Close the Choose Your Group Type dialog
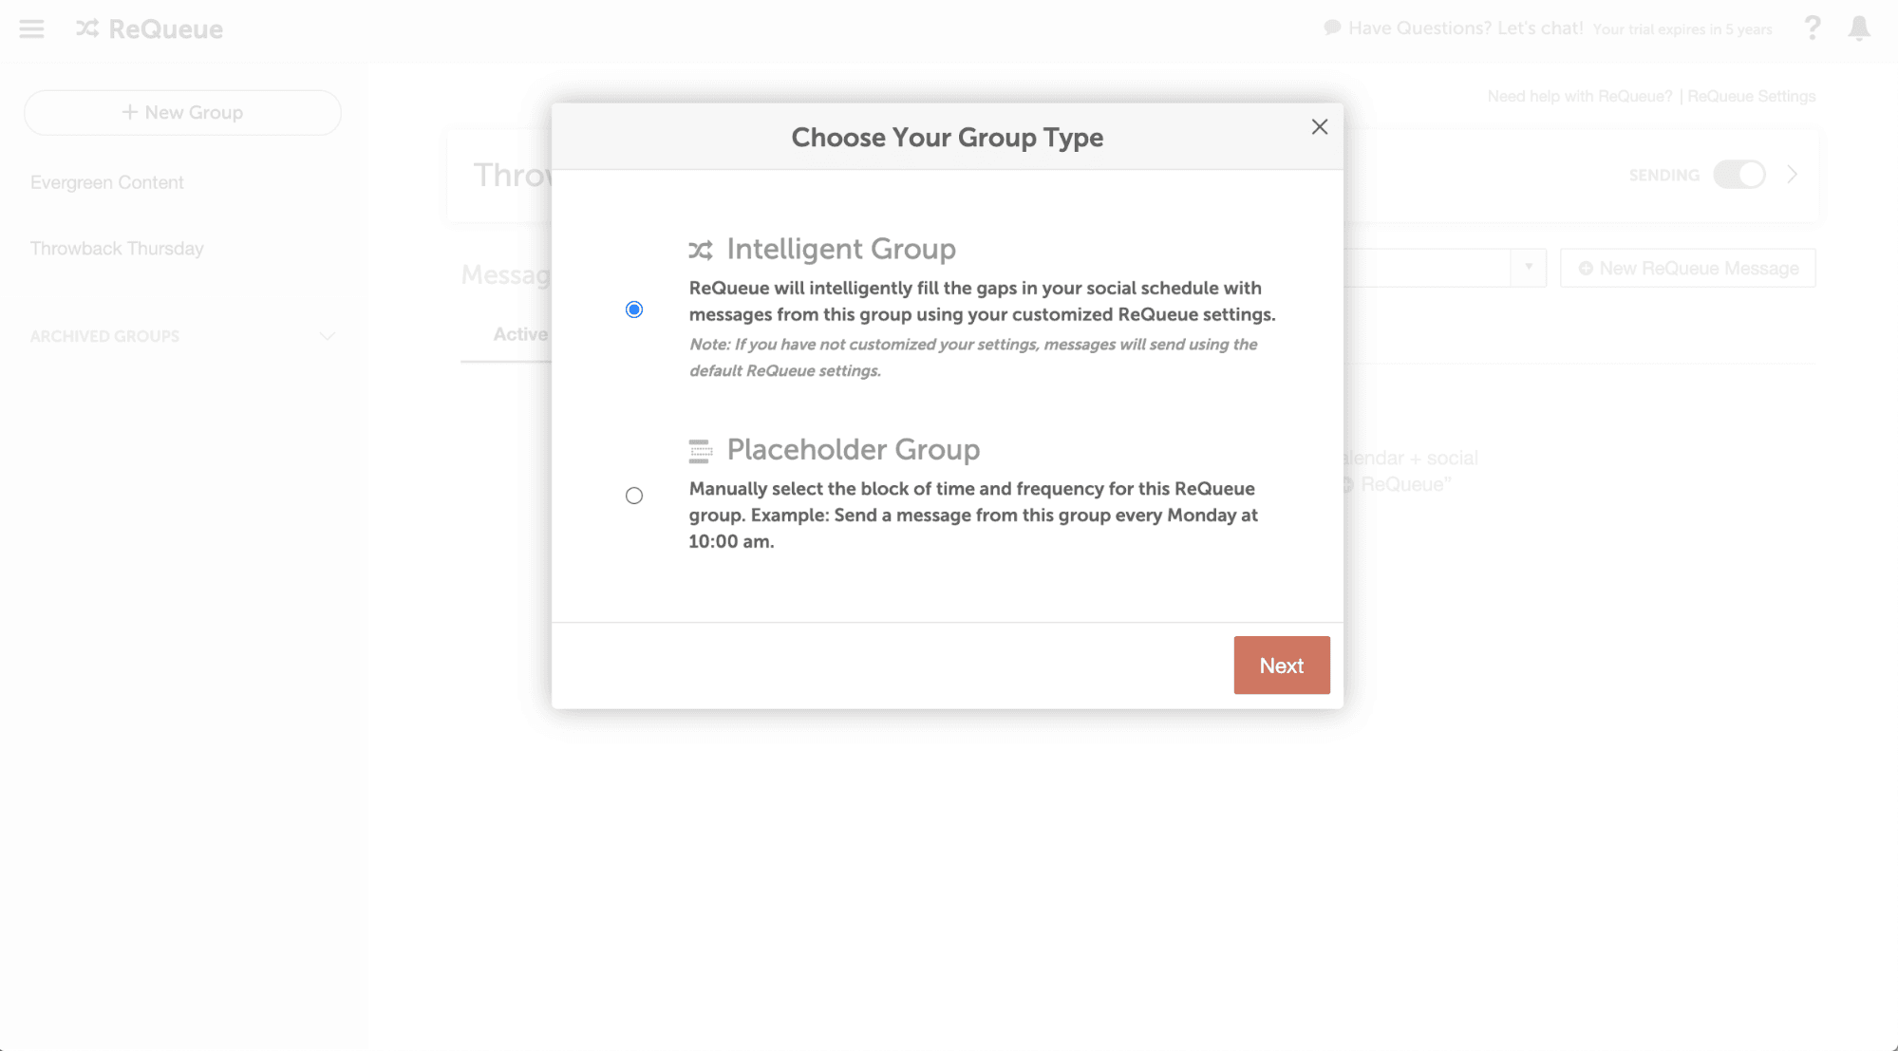The width and height of the screenshot is (1898, 1051). coord(1320,126)
